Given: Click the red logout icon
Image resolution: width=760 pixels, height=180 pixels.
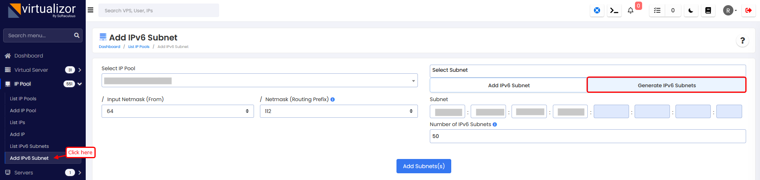Looking at the screenshot, I should [748, 11].
